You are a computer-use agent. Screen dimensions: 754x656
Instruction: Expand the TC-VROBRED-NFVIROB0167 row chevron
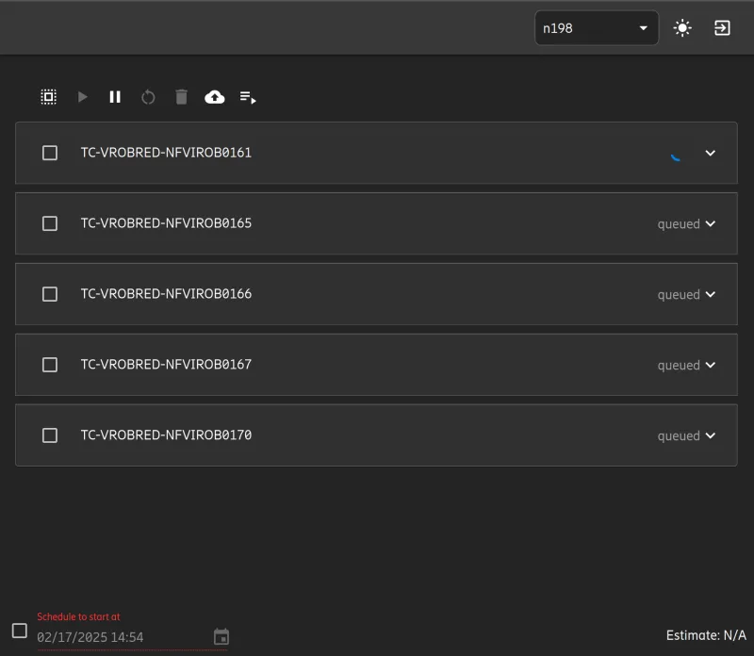711,365
